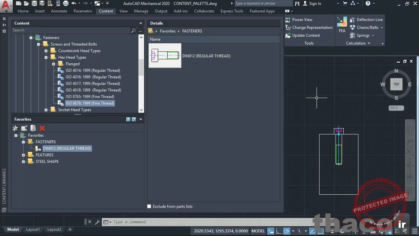419x236 pixels.
Task: Click the TOP face of the ViewCube
Action: coord(396,84)
